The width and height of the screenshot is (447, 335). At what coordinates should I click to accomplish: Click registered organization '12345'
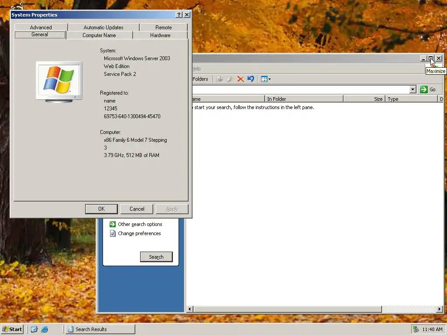[x=110, y=109]
